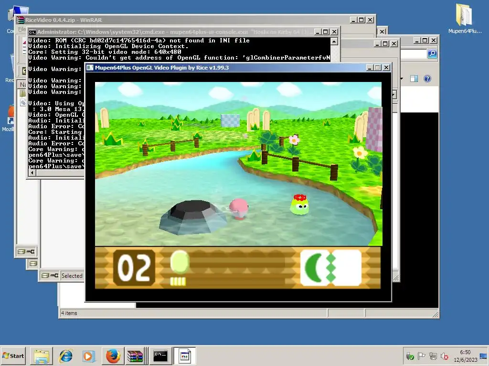Switch to WinRAR via the taskbar button

[135, 356]
